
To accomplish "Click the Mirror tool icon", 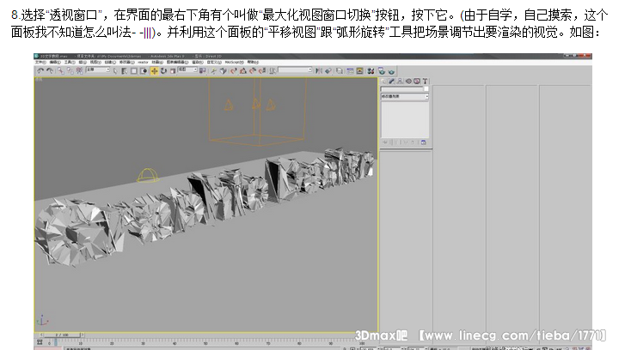I will coord(319,70).
